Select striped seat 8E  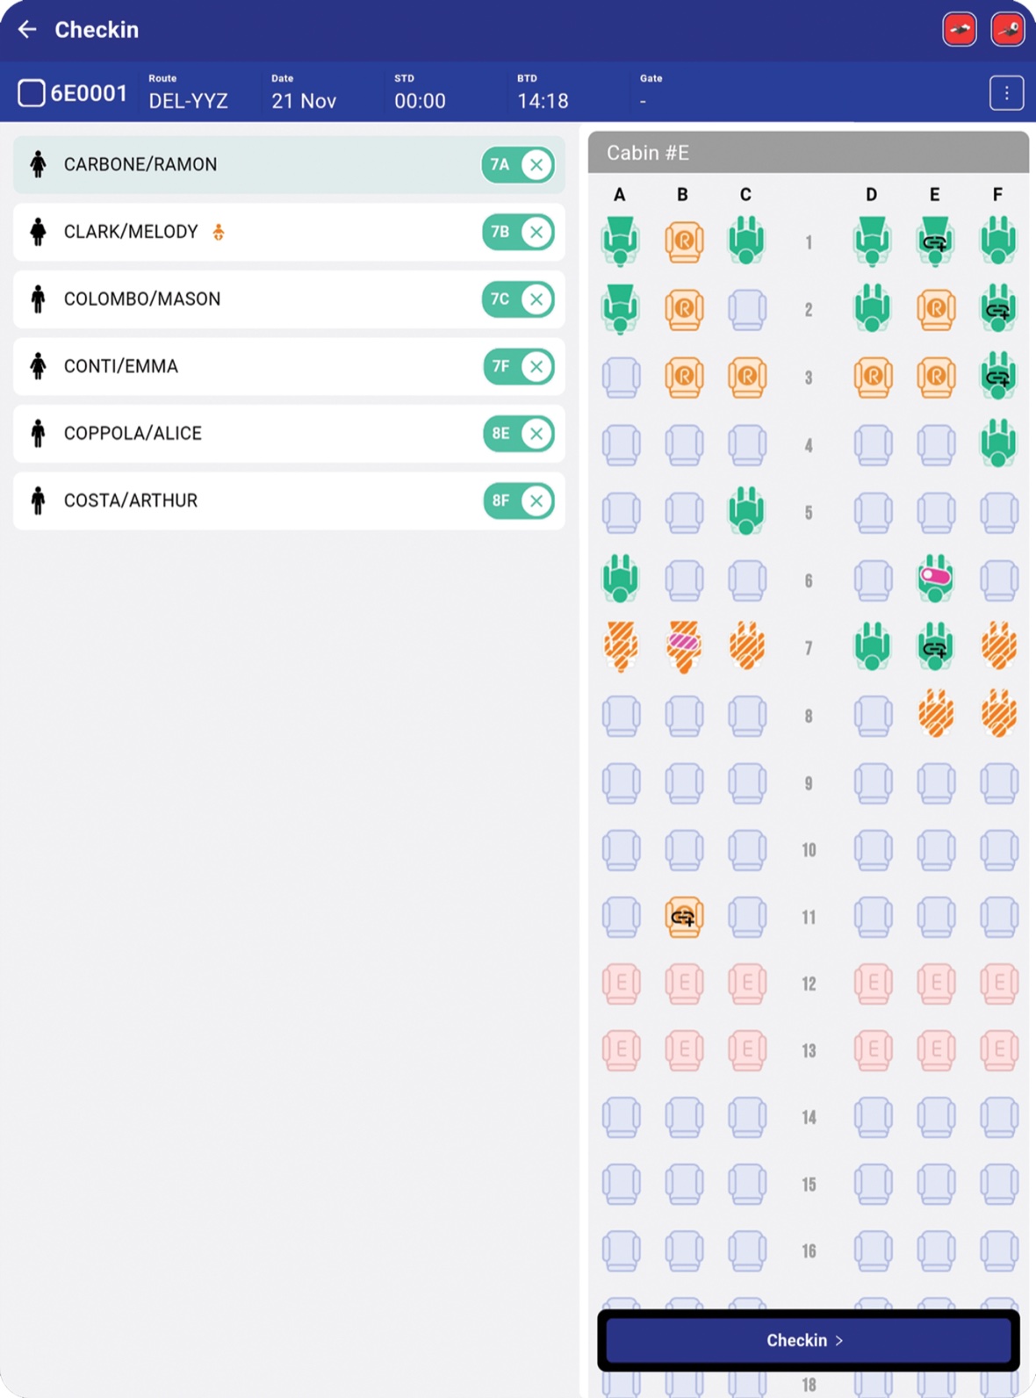pyautogui.click(x=935, y=713)
